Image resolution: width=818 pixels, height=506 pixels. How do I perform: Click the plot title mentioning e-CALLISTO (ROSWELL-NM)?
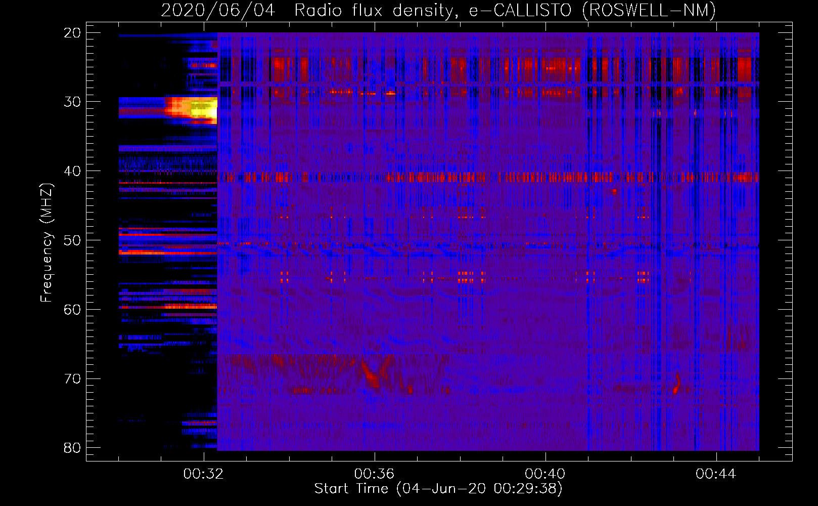(438, 10)
